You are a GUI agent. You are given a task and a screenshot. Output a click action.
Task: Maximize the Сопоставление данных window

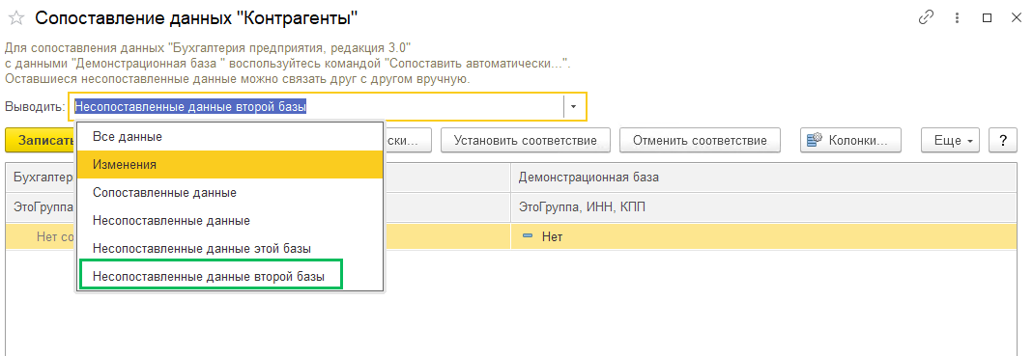tap(987, 18)
